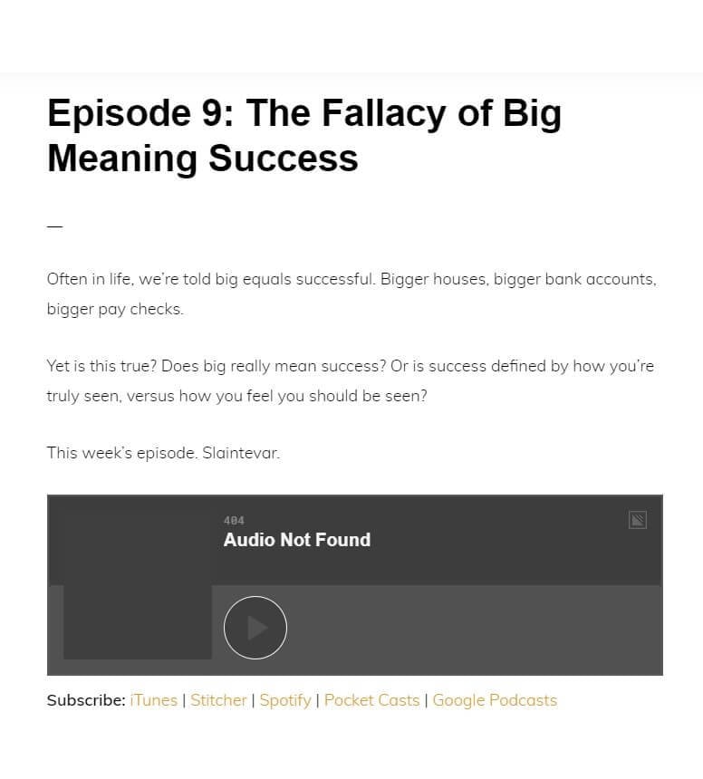Viewport: 703px width, 779px height.
Task: Click the 404 label in the player
Action: click(x=234, y=520)
